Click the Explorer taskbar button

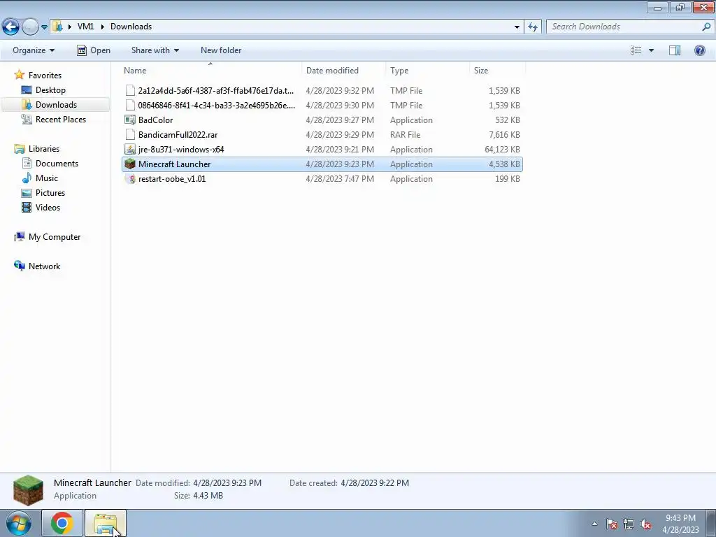point(106,523)
